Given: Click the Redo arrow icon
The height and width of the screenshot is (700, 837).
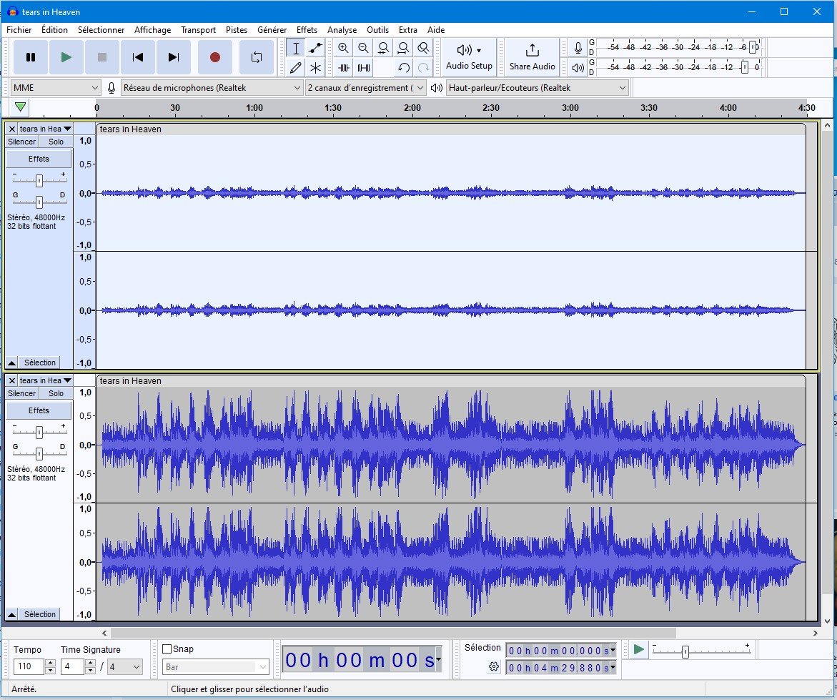Looking at the screenshot, I should (423, 68).
